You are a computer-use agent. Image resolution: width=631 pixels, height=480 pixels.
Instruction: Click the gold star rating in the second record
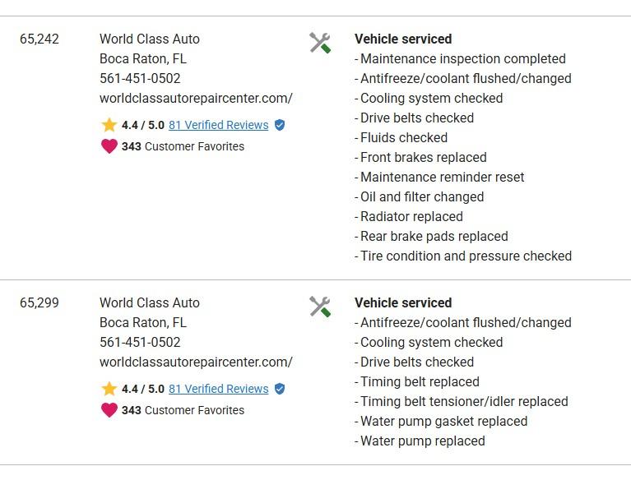click(109, 389)
